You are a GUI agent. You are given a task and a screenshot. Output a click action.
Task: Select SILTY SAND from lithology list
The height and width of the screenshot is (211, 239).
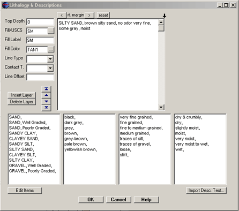pos(21,149)
